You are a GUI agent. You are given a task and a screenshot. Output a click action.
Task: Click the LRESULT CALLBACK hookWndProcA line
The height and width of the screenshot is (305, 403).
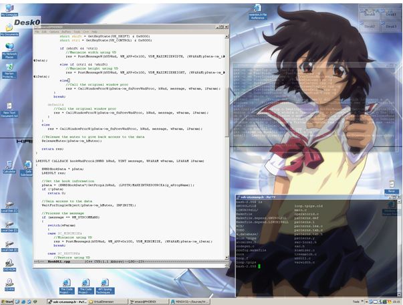pos(120,161)
